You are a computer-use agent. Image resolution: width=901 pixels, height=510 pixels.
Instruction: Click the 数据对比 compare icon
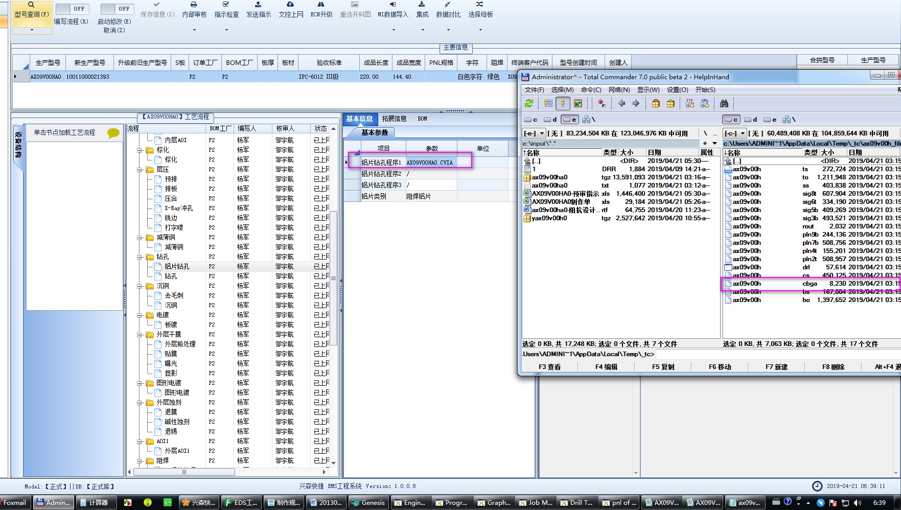click(448, 4)
